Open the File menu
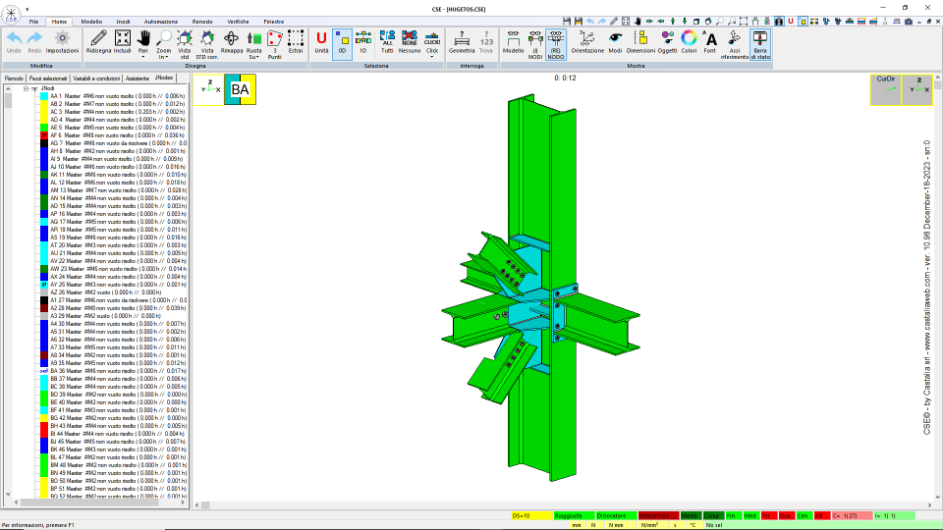This screenshot has width=943, height=530. click(x=33, y=22)
